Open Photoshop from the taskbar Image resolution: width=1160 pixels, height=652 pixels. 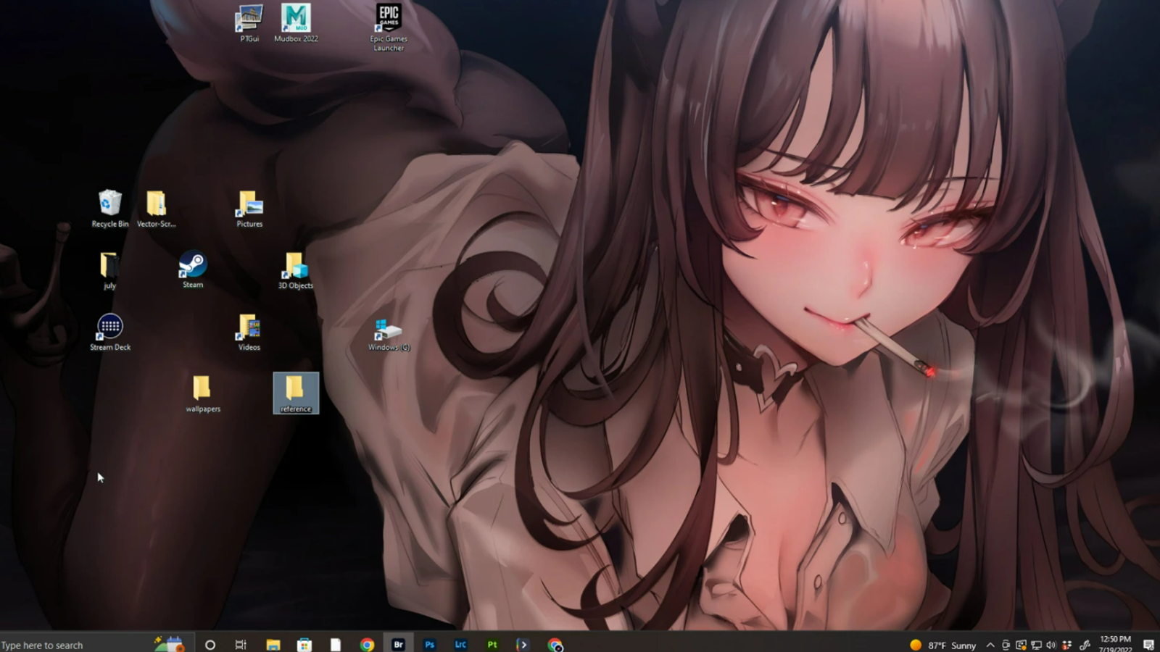tap(430, 644)
